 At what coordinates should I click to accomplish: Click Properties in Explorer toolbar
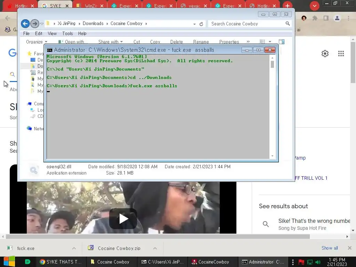229,42
